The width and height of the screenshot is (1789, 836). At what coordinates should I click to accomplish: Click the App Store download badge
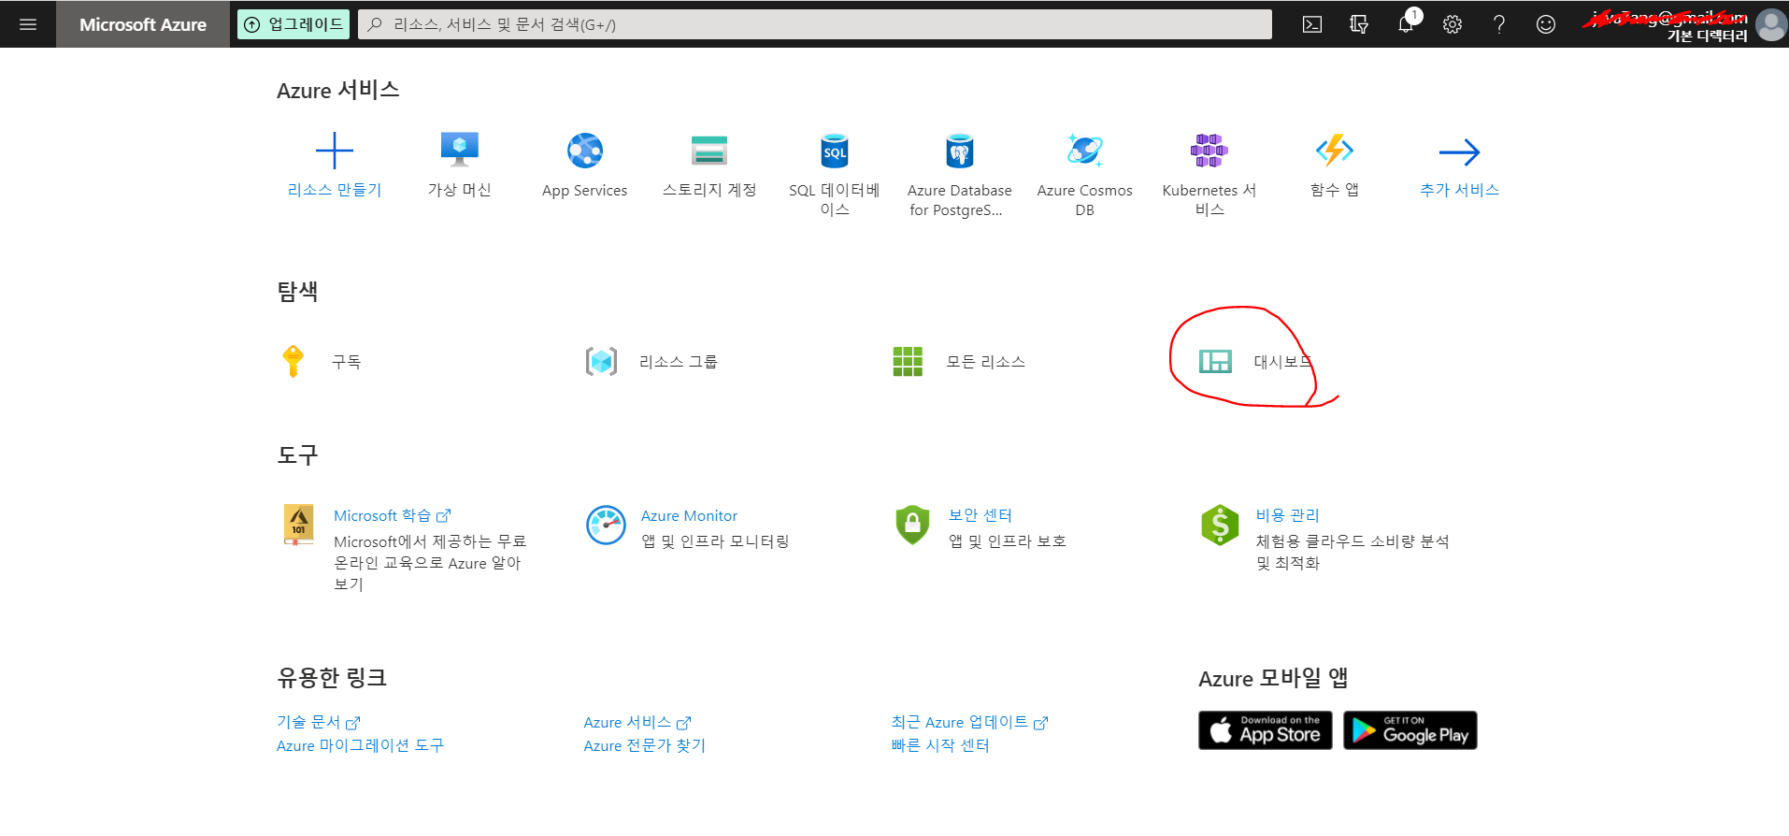coord(1266,730)
